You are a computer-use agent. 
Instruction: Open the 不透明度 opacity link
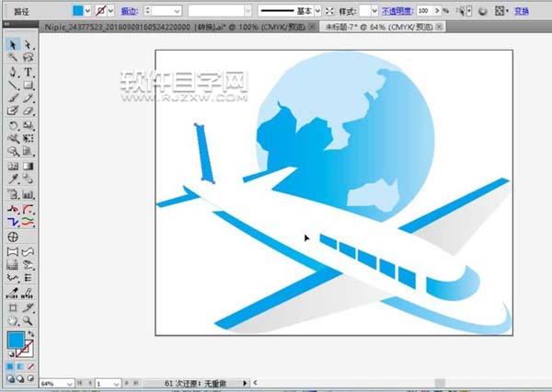coord(397,11)
